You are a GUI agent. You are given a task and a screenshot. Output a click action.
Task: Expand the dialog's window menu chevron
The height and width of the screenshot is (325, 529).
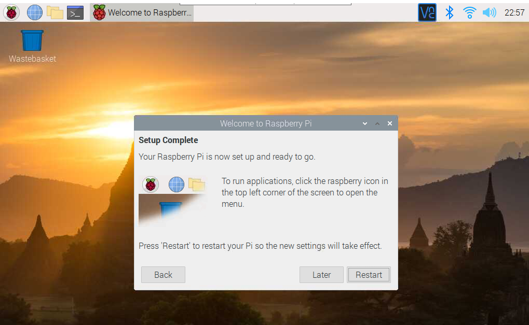(364, 123)
